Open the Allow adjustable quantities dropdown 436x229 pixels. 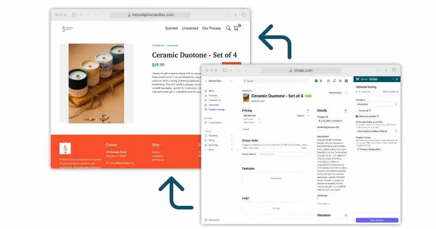point(377,131)
